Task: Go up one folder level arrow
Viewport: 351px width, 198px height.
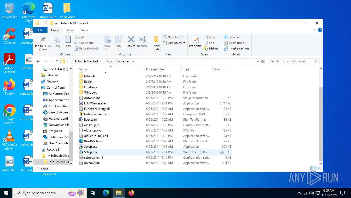Action: (x=57, y=61)
